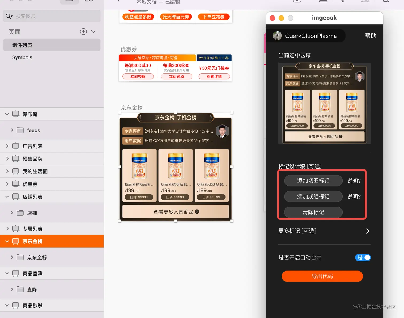Click the 广告列表 artboard icon

(x=15, y=146)
